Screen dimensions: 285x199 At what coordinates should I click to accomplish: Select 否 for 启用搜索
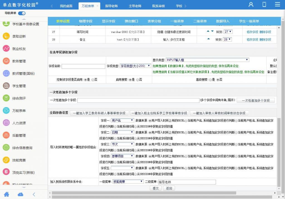click(137, 80)
